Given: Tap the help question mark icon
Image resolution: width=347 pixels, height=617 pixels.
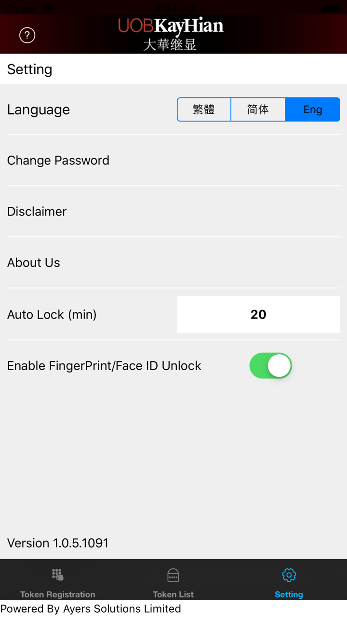Looking at the screenshot, I should (27, 35).
